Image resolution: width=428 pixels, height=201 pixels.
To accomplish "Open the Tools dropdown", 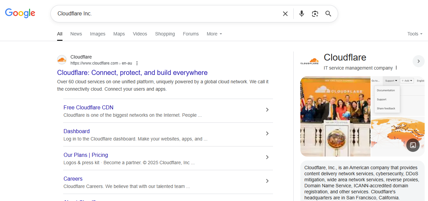I will pos(415,34).
